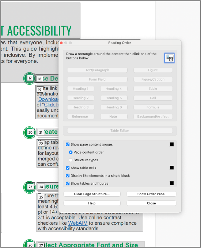Select Page content order radio button
201x248 pixels.
point(71,152)
